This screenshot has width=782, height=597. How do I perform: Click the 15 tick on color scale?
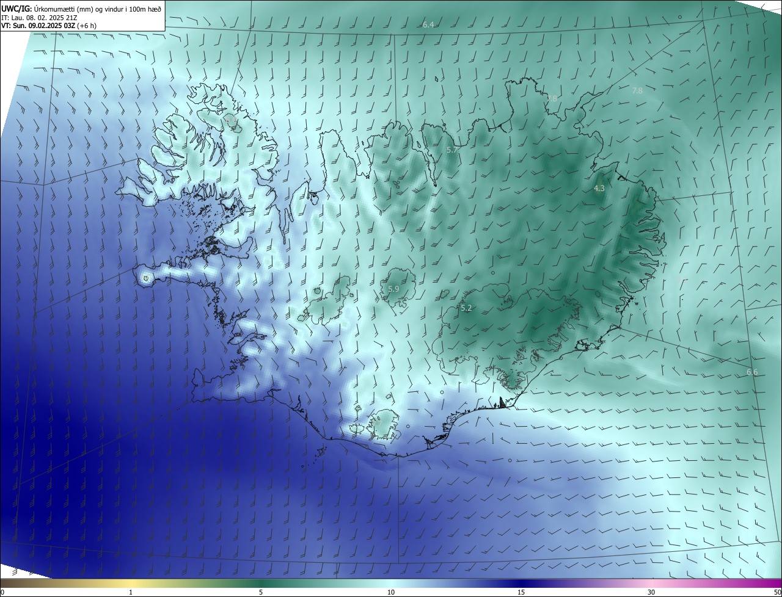(521, 592)
